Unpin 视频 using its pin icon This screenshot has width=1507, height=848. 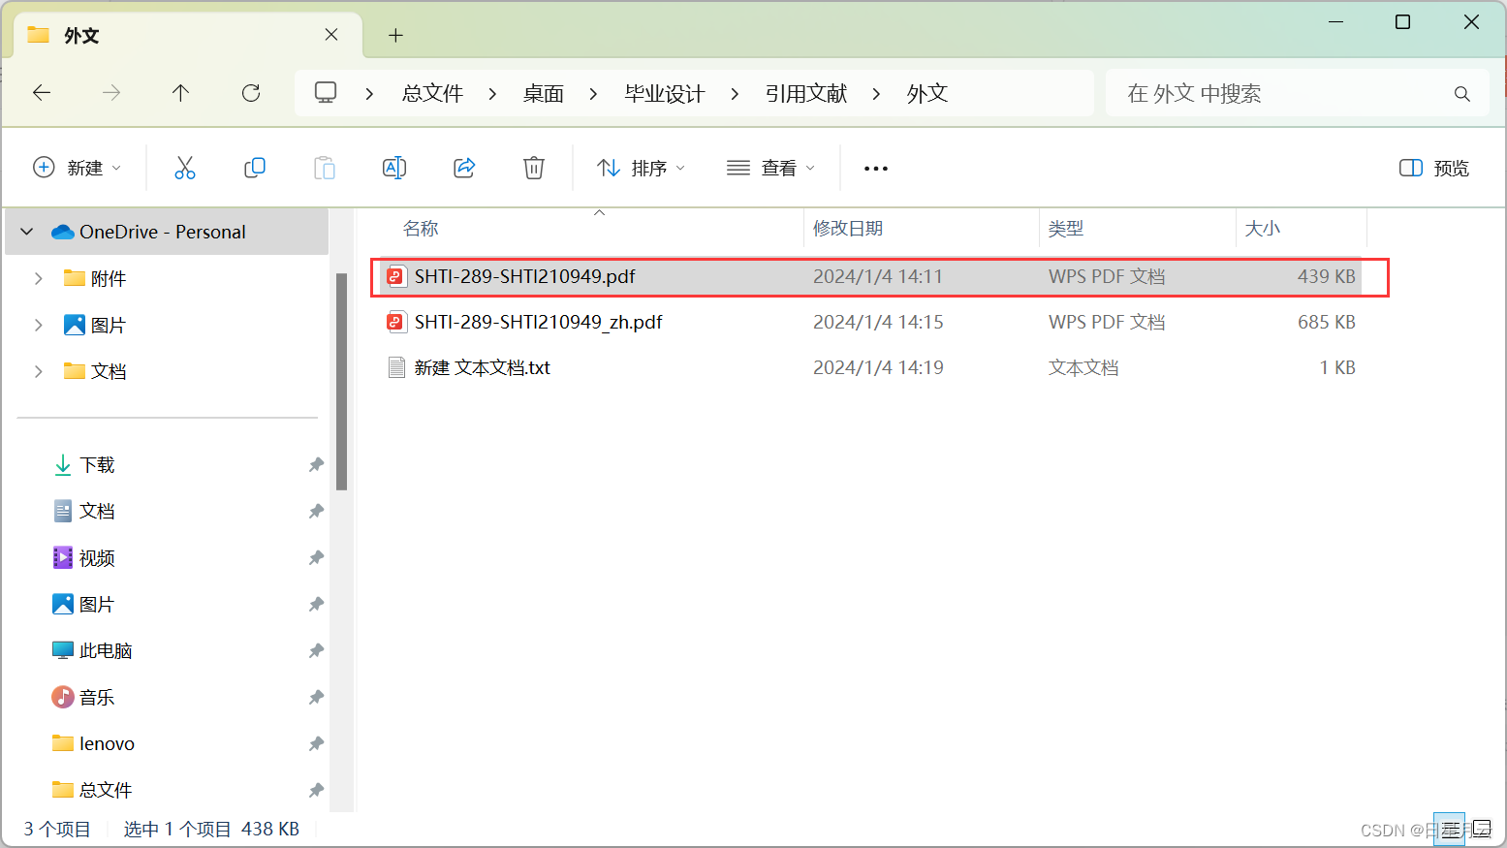tap(316, 558)
